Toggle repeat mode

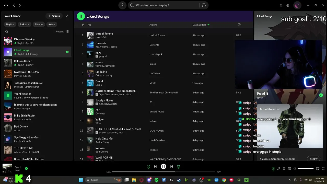[x=179, y=166]
